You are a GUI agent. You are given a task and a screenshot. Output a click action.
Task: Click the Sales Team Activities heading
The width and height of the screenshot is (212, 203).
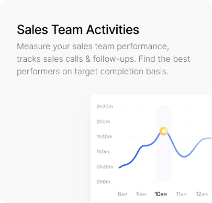(78, 29)
